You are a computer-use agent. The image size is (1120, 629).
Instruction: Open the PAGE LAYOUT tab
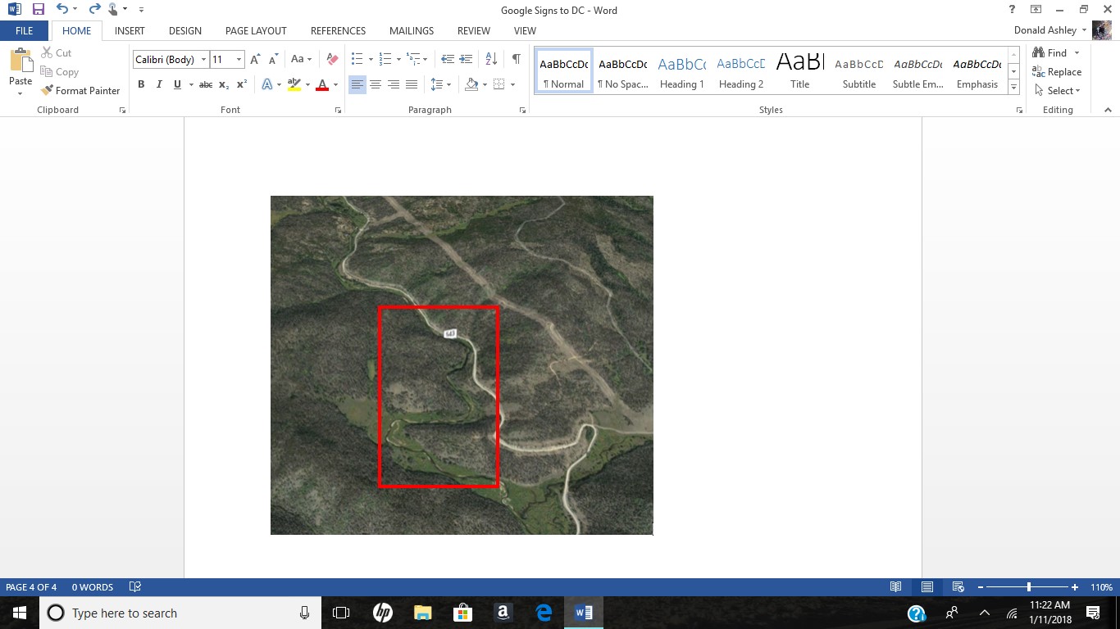pyautogui.click(x=256, y=31)
